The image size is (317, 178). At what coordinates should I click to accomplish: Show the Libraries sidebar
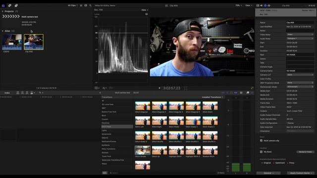pos(3,5)
